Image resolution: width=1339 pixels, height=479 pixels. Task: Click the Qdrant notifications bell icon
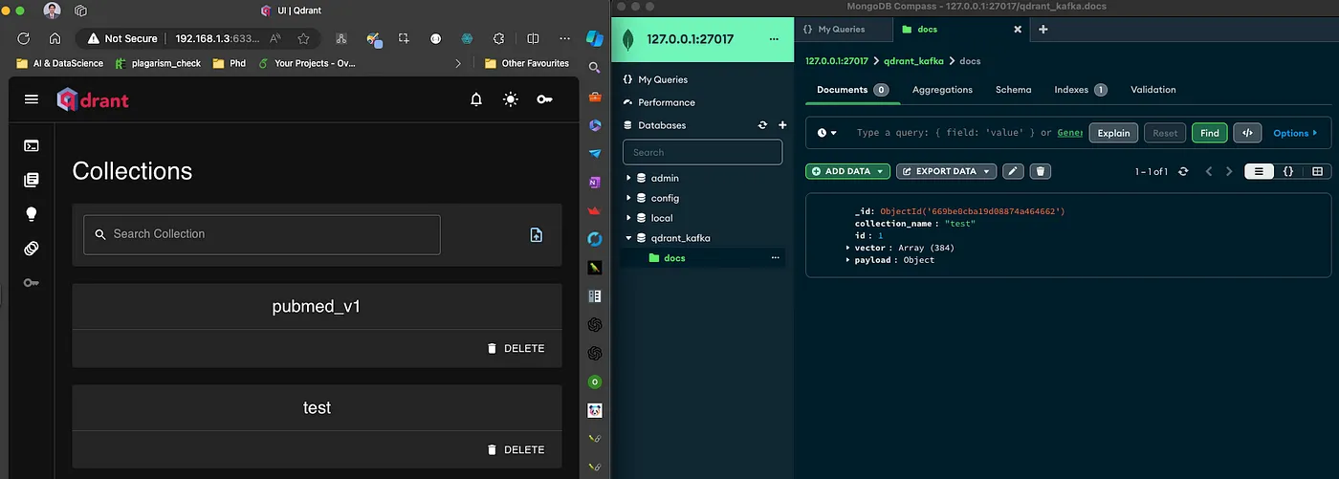[x=476, y=99]
